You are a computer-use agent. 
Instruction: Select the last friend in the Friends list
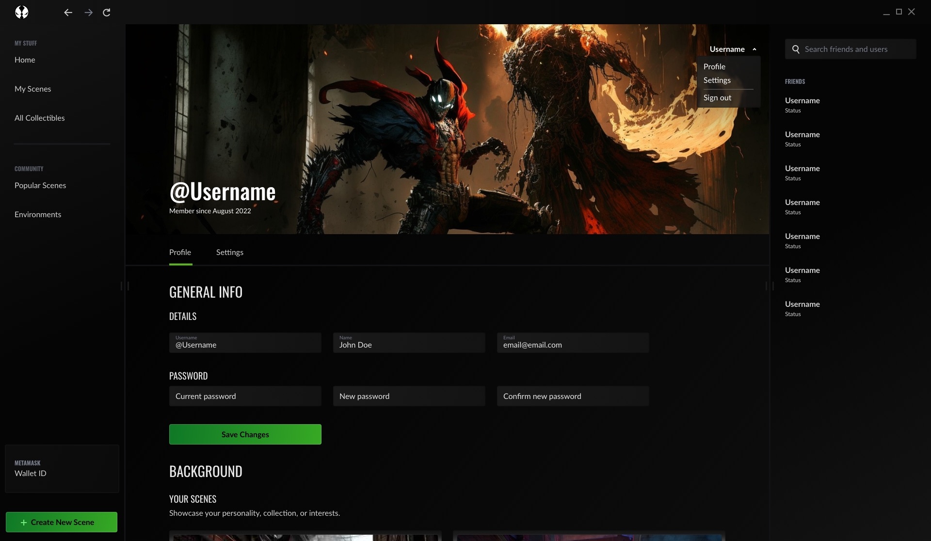tap(803, 308)
